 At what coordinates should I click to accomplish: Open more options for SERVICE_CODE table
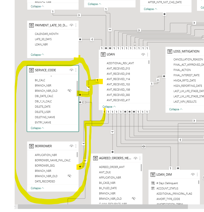coord(76,70)
